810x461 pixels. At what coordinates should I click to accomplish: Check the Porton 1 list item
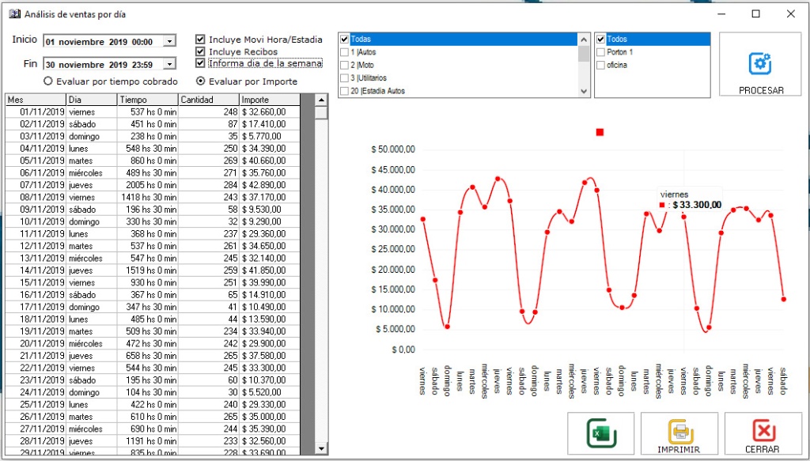pos(600,52)
